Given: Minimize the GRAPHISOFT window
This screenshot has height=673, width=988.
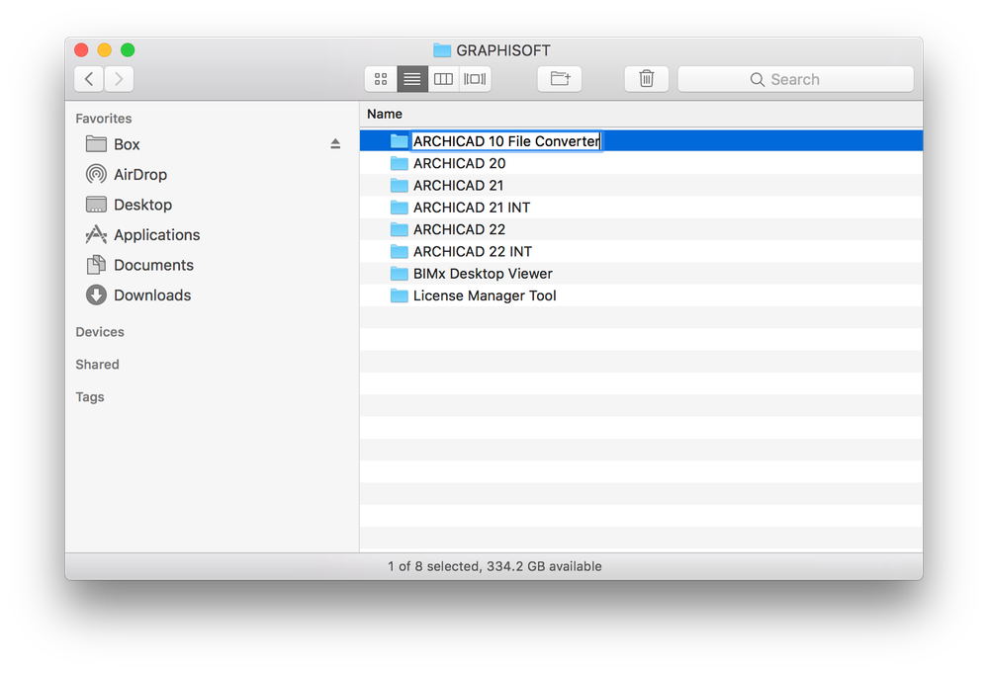Looking at the screenshot, I should coord(105,49).
